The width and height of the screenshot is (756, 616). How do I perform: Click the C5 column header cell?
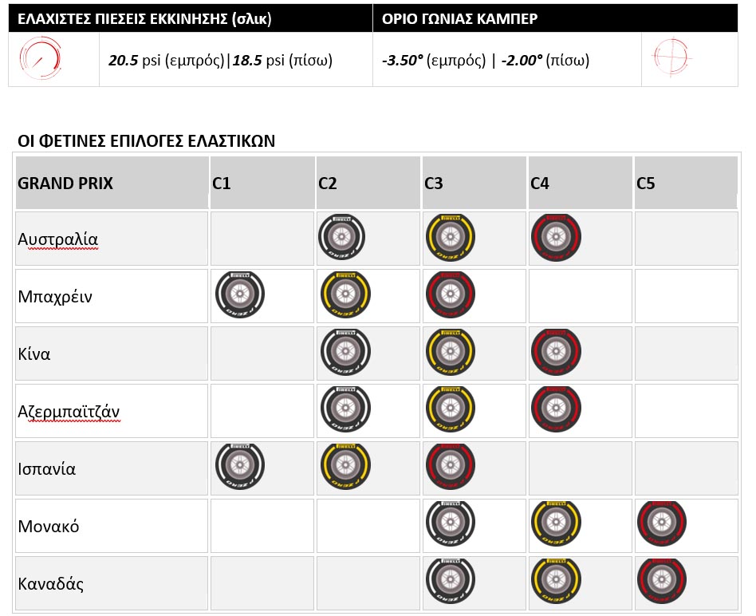click(646, 184)
